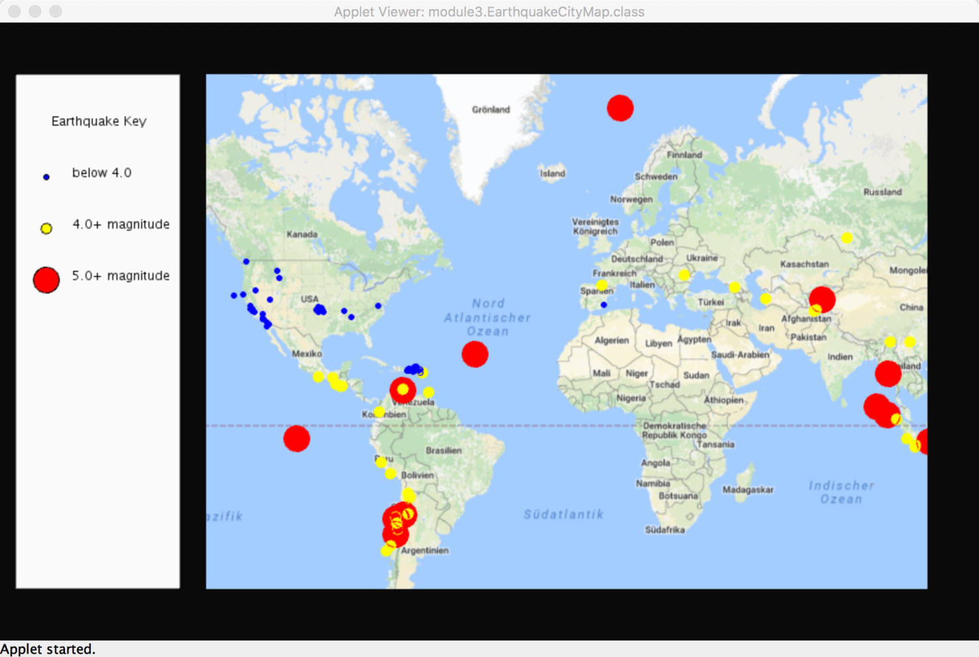The height and width of the screenshot is (657, 979).
Task: Click the blue marker south of Spain
Action: coord(603,305)
